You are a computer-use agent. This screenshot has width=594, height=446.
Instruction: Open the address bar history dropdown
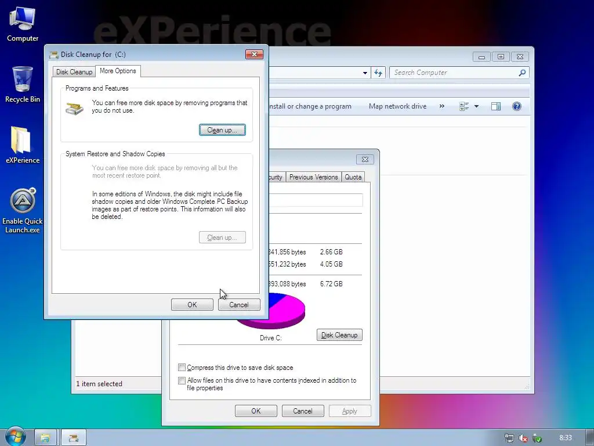click(365, 73)
